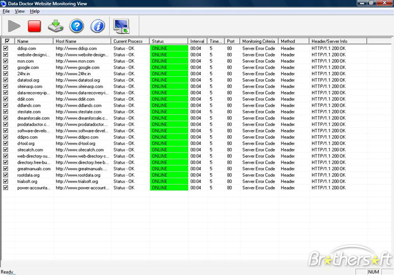
Task: Toggle the select-all checkbox in header
Action: pos(7,41)
